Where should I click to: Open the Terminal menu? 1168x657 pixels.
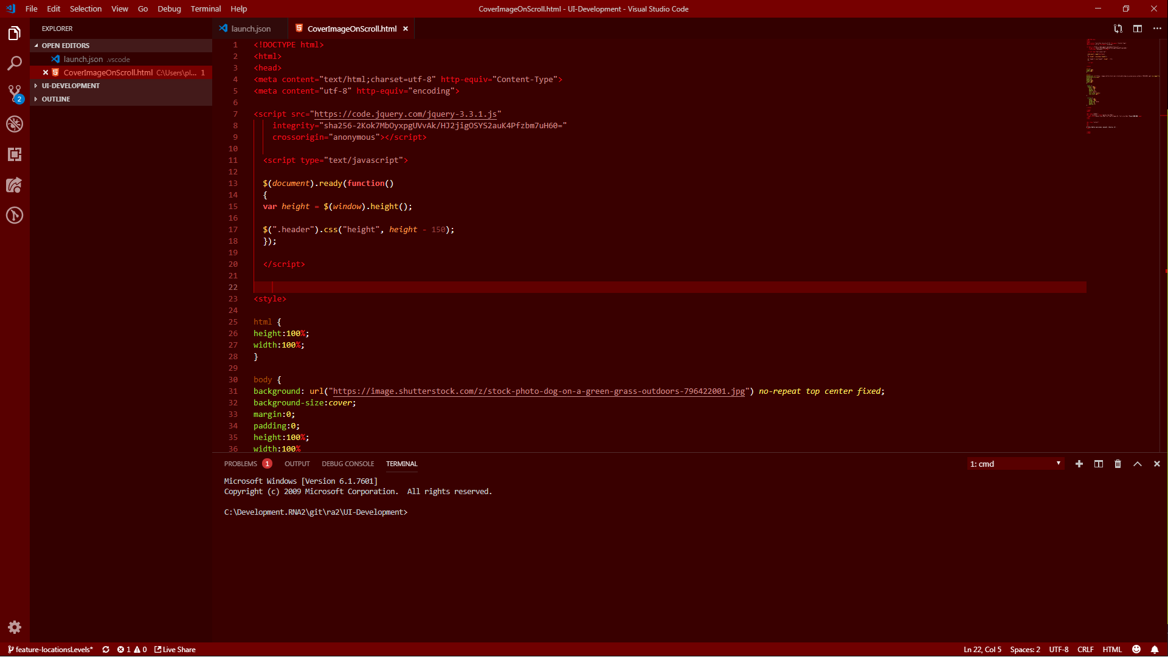[206, 9]
